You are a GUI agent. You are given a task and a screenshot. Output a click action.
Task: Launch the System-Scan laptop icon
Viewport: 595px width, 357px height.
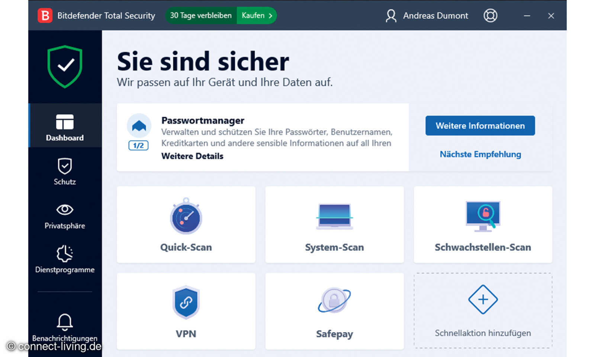(334, 216)
